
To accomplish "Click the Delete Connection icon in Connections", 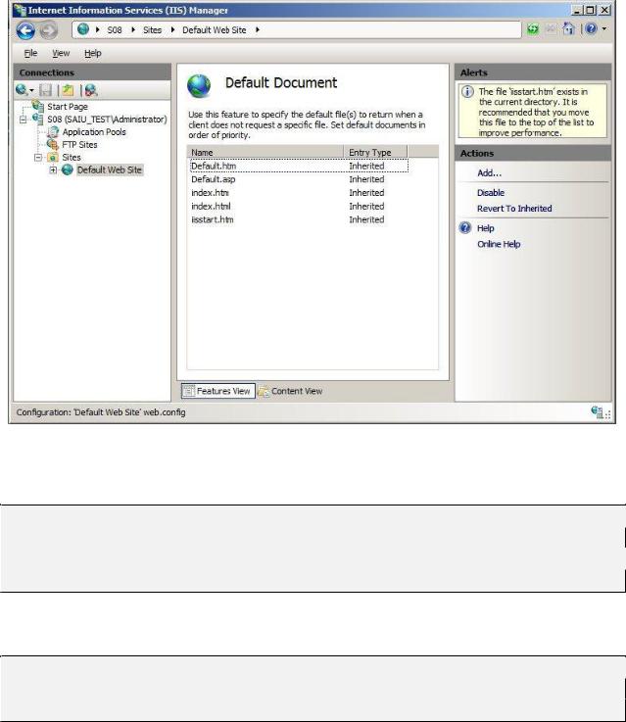I will [91, 90].
